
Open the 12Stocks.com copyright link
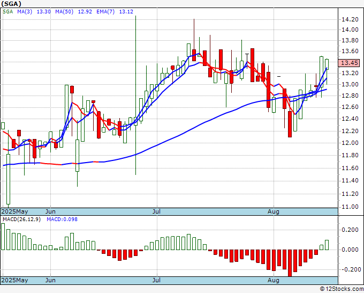pyautogui.click(x=342, y=289)
